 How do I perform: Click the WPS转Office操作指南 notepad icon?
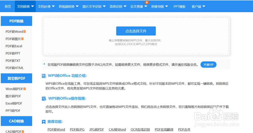[x=44, y=99]
